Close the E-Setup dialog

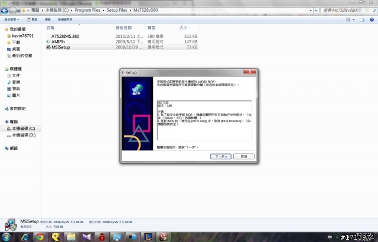[250, 71]
